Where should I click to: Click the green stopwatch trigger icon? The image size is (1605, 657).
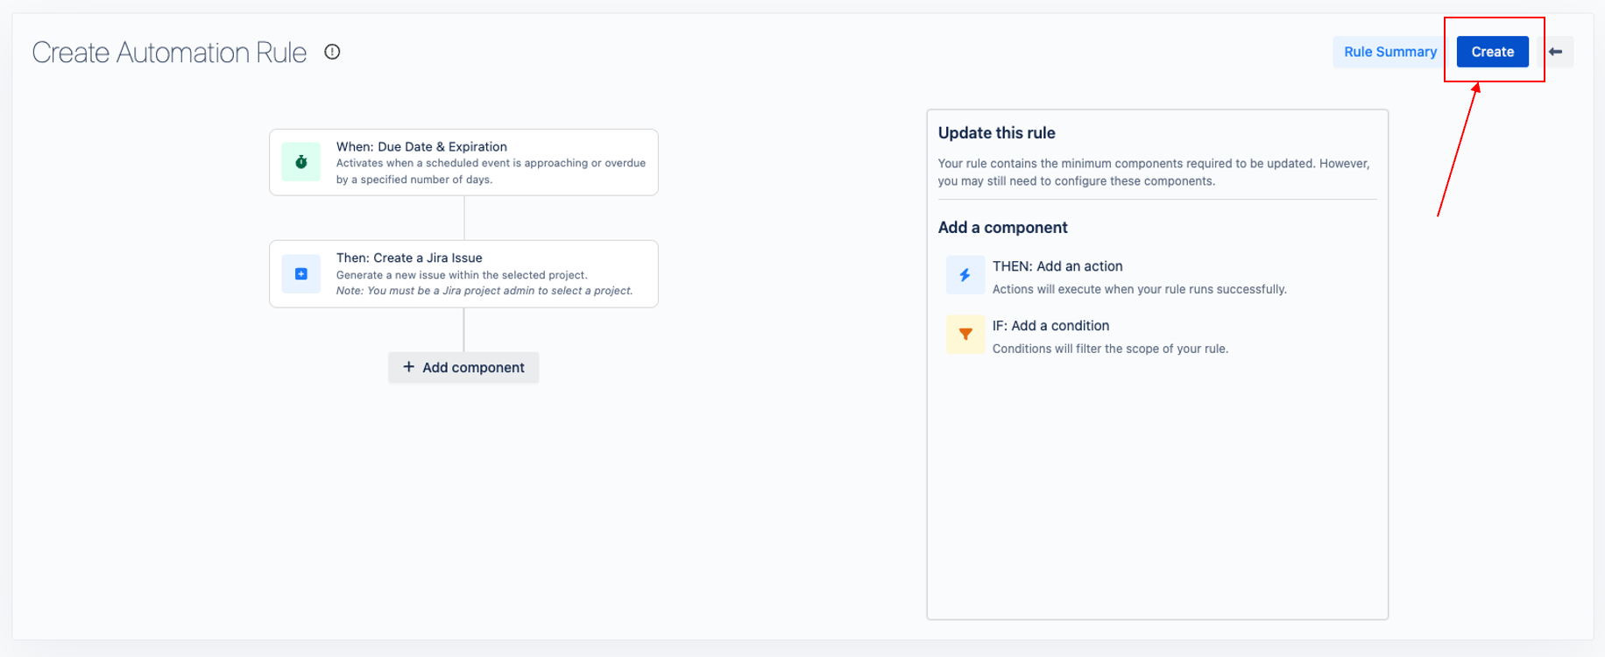tap(300, 162)
